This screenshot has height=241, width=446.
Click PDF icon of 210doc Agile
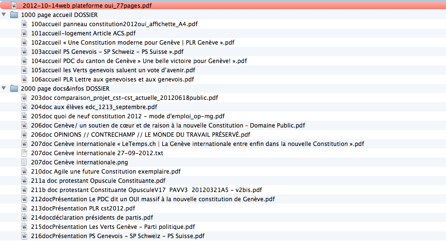click(25, 171)
